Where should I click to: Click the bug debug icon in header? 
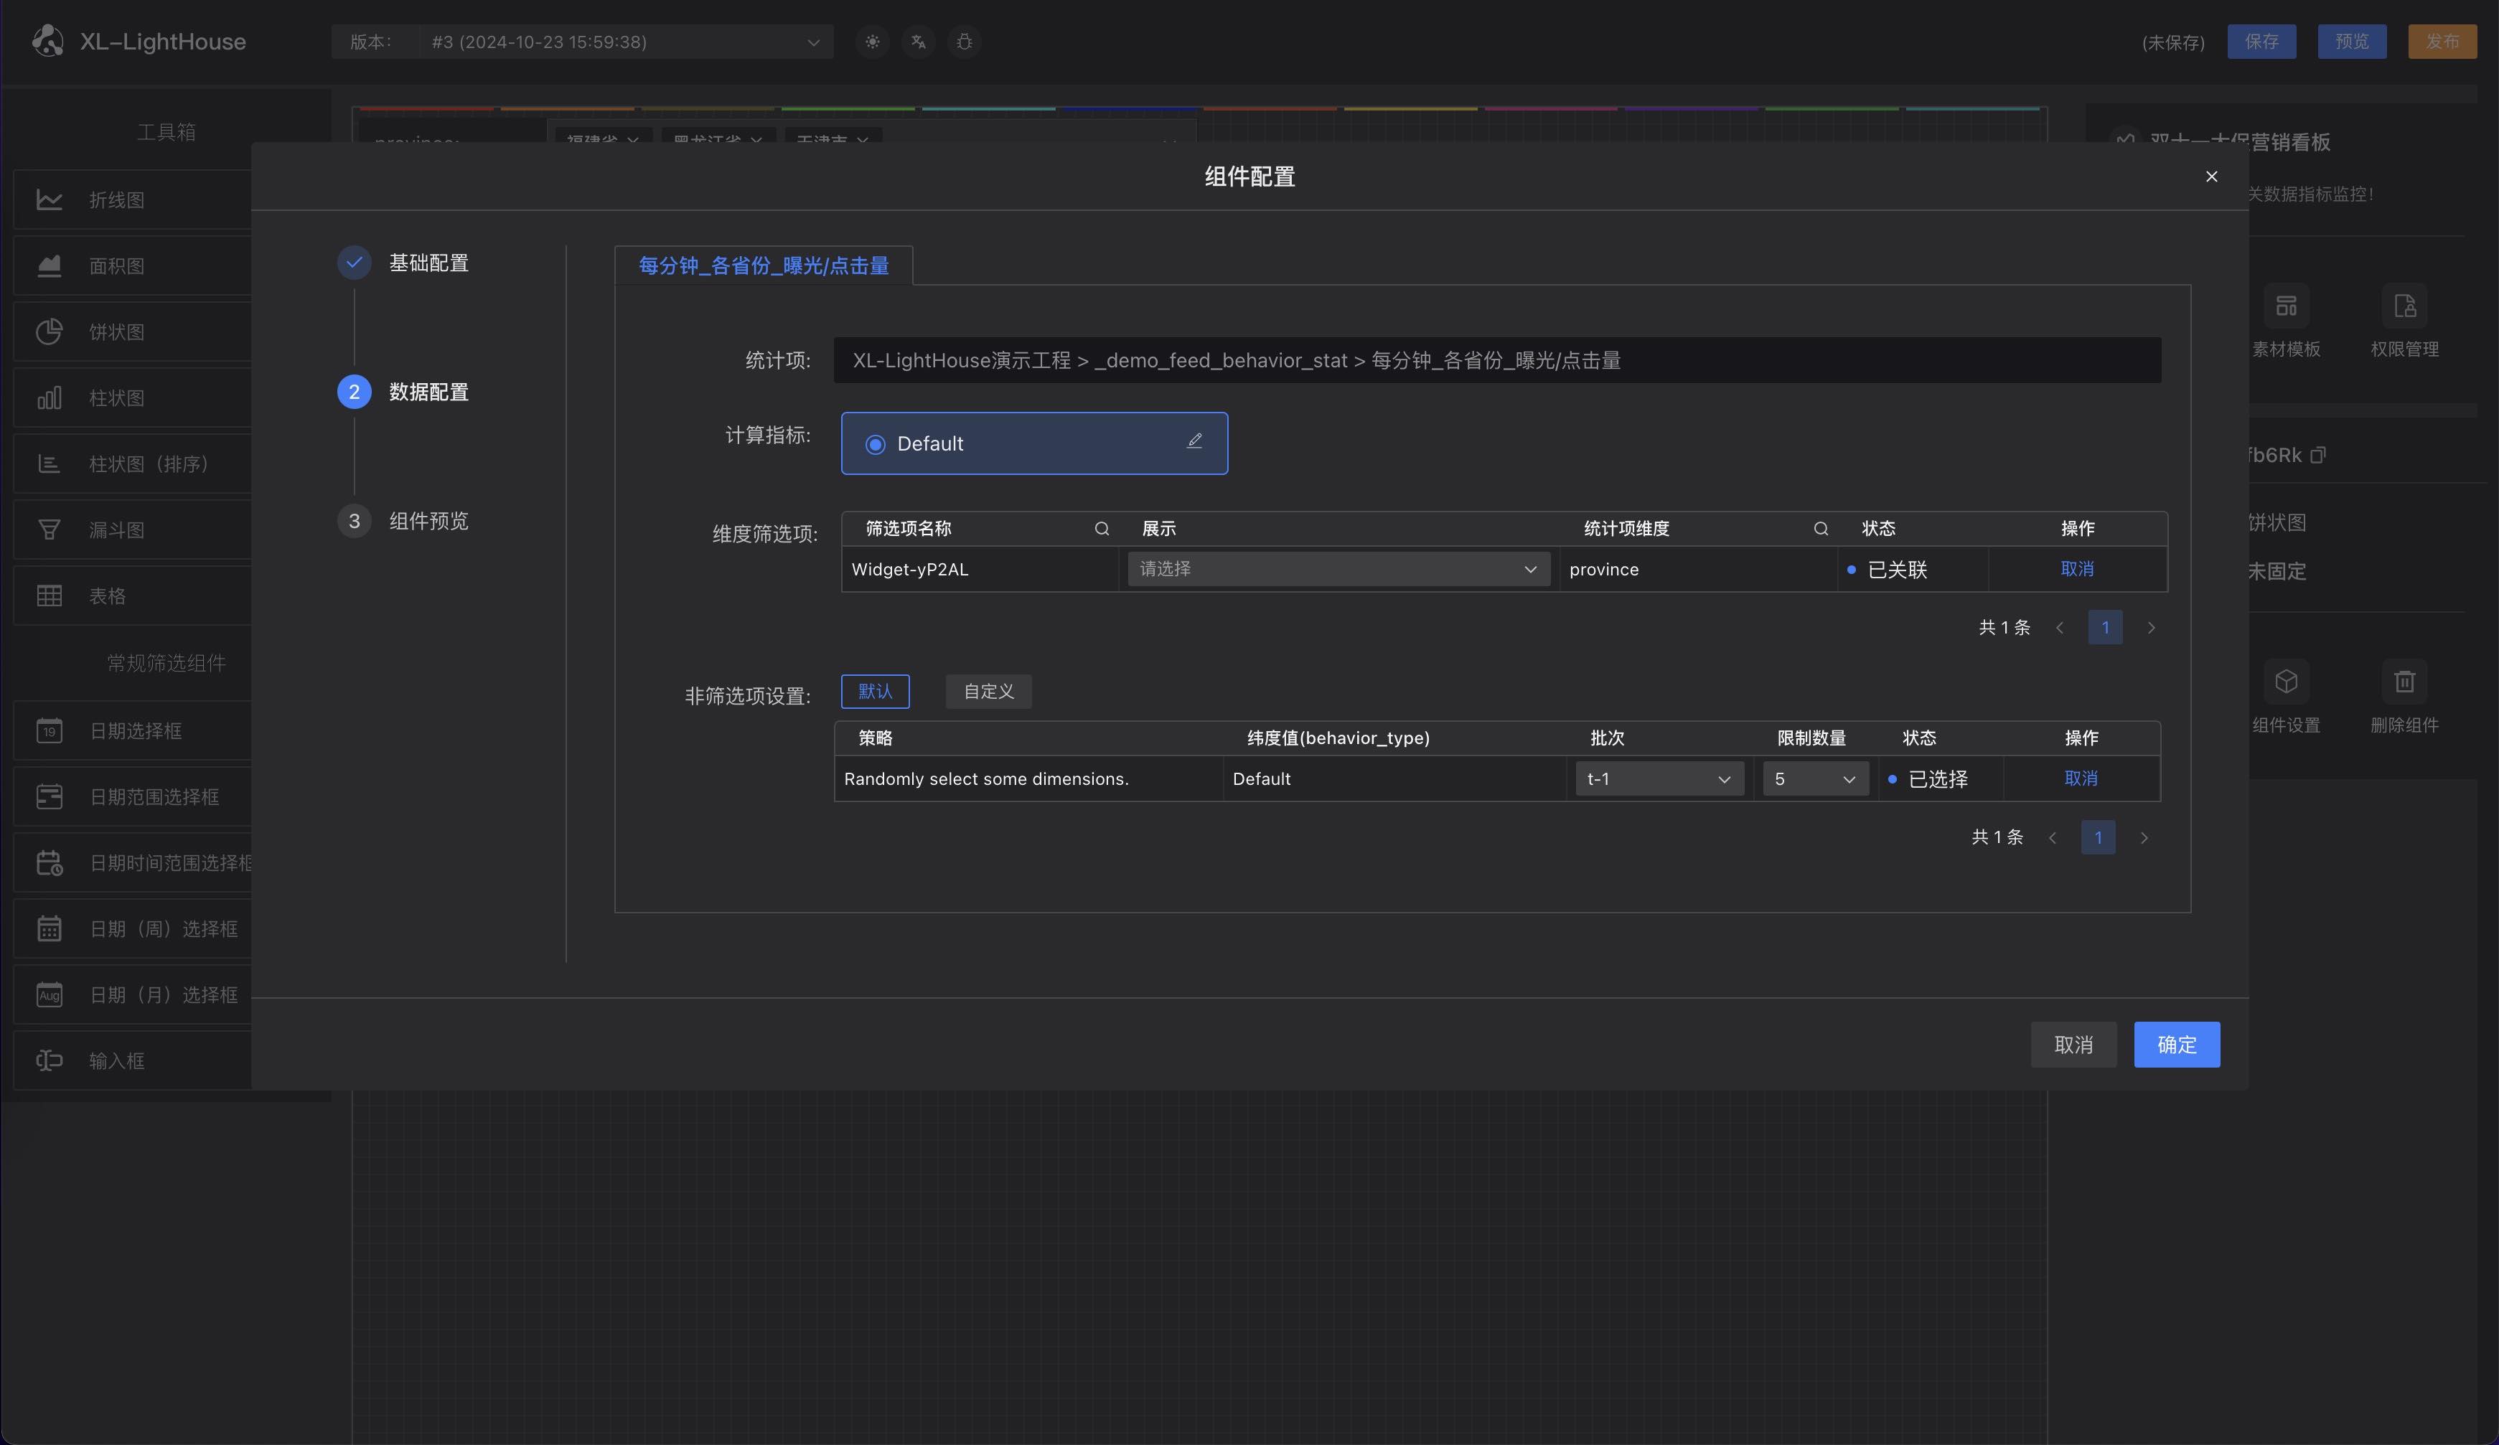(964, 42)
